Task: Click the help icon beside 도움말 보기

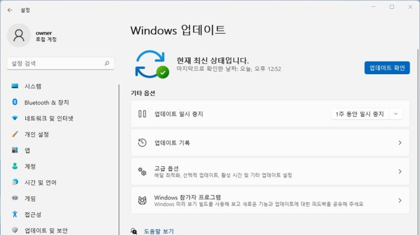Action: pos(134,231)
